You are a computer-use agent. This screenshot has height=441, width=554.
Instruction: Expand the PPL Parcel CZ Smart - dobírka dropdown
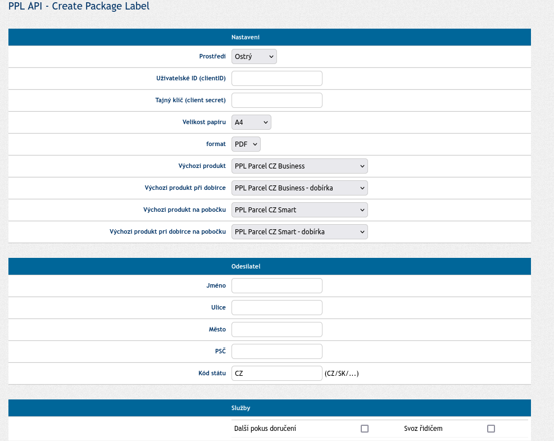pos(299,232)
